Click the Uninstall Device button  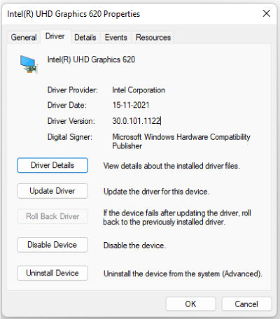click(x=52, y=273)
